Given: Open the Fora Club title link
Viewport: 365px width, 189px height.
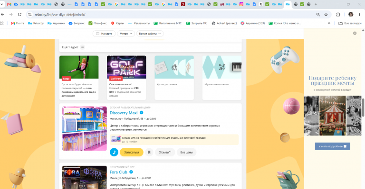Looking at the screenshot, I should (x=118, y=172).
